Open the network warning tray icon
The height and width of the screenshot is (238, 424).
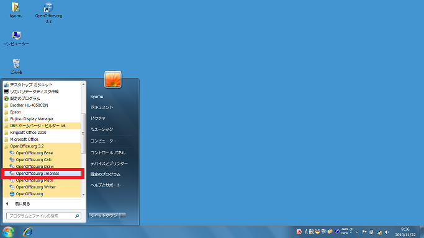click(379, 232)
